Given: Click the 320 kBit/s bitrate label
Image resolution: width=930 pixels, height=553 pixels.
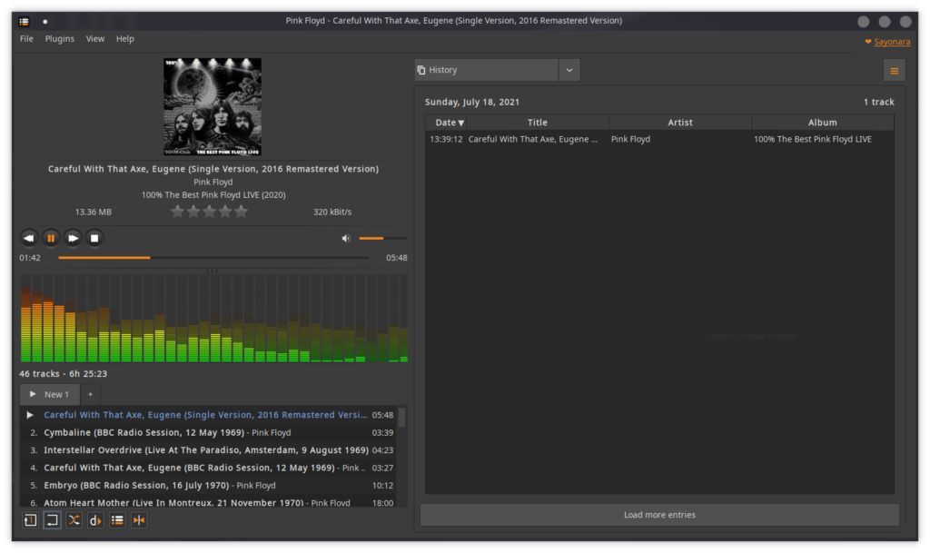Looking at the screenshot, I should click(x=332, y=212).
